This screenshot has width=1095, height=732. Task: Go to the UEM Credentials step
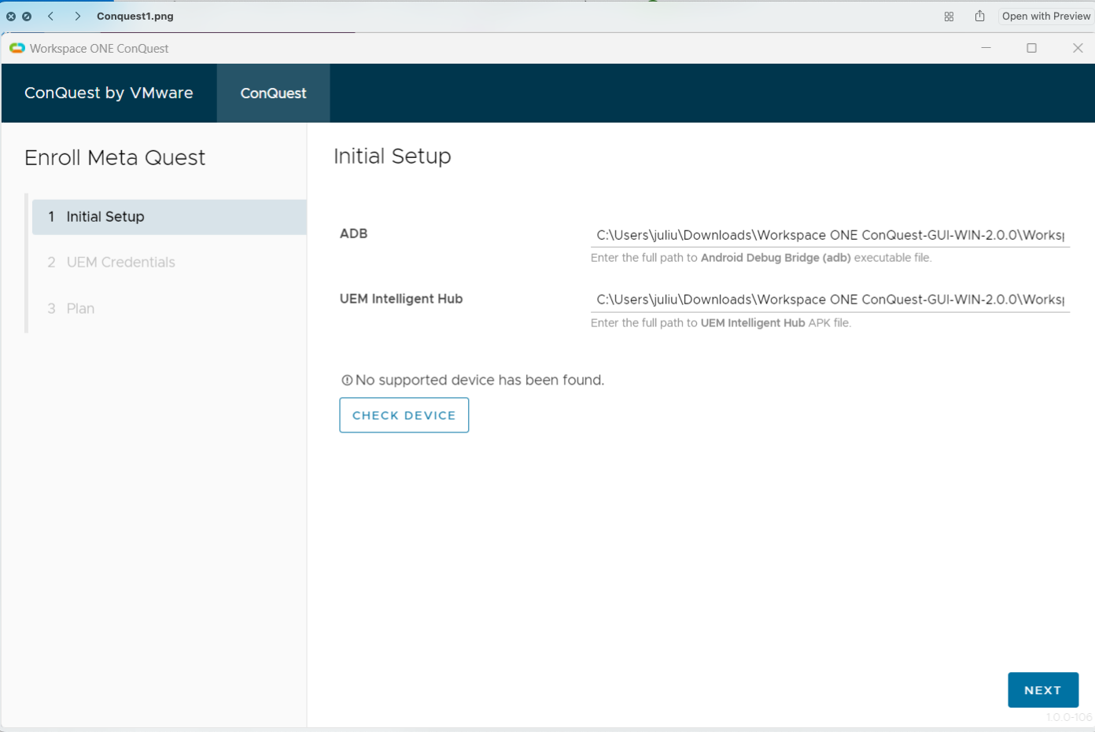pyautogui.click(x=120, y=263)
